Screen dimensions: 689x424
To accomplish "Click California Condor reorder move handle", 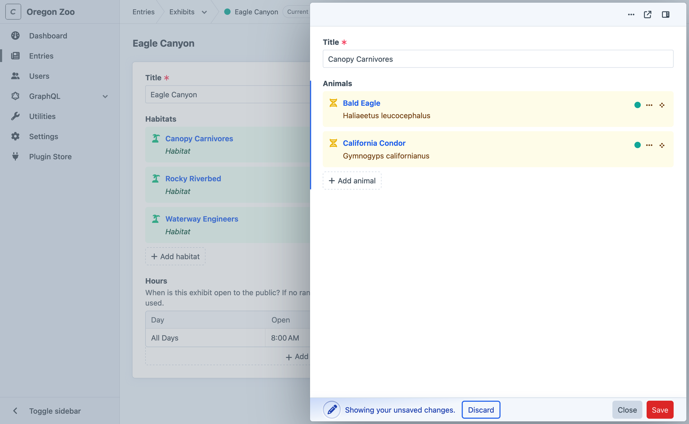I will point(662,145).
